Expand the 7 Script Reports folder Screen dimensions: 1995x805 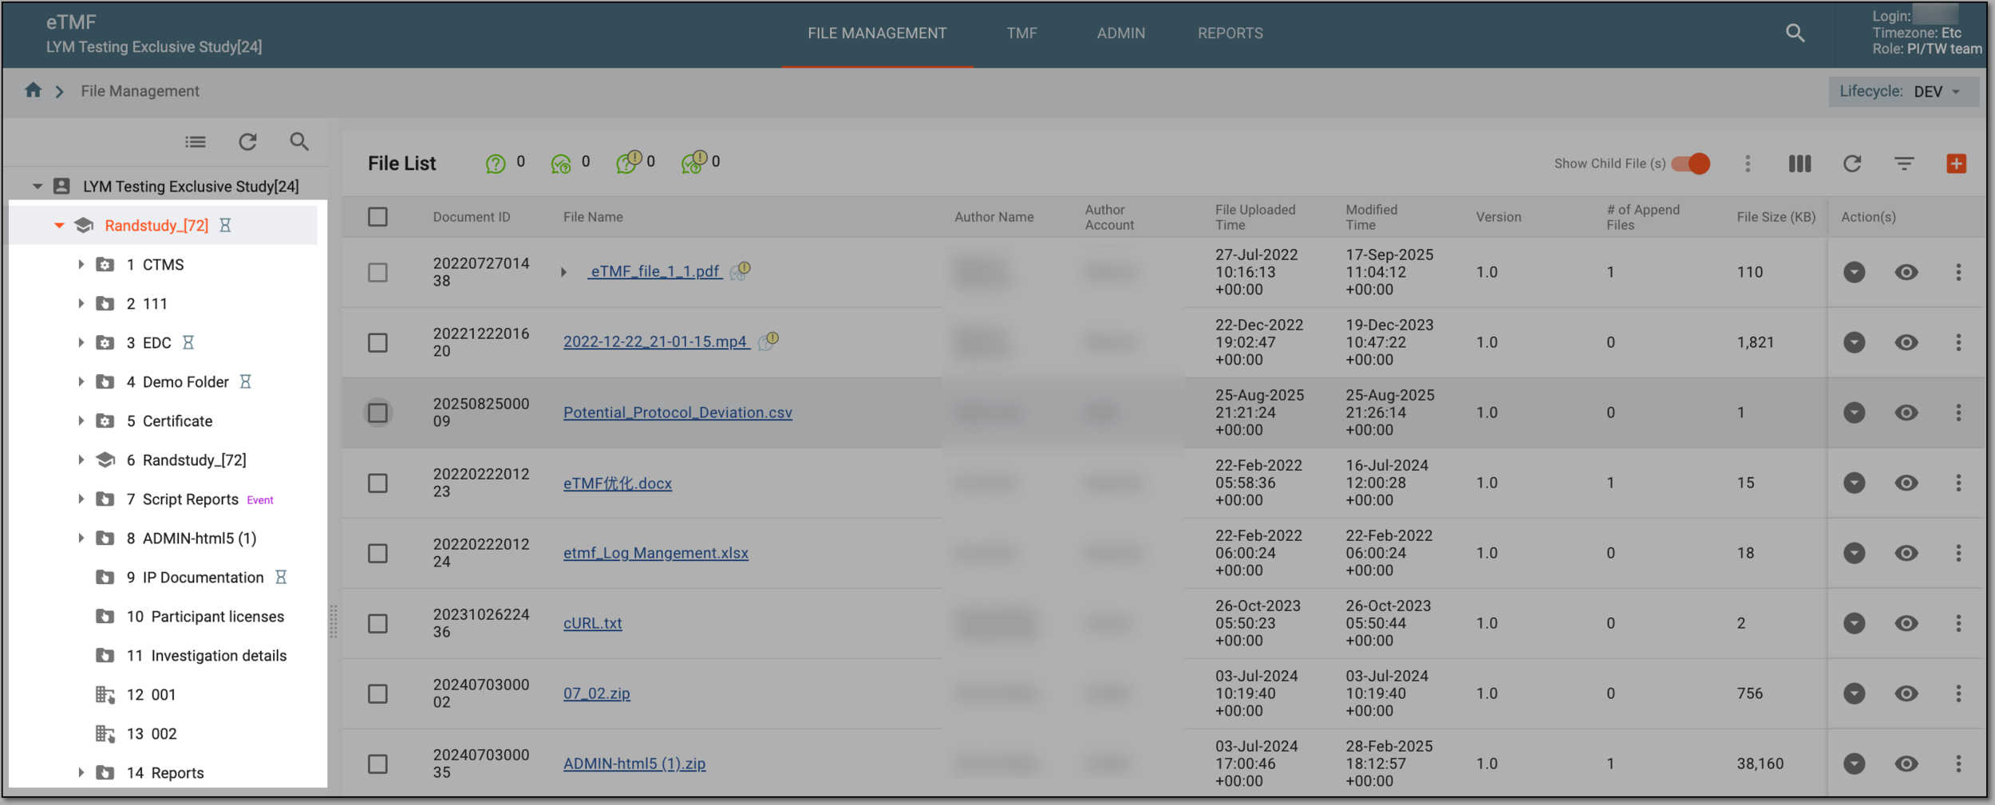pyautogui.click(x=81, y=499)
